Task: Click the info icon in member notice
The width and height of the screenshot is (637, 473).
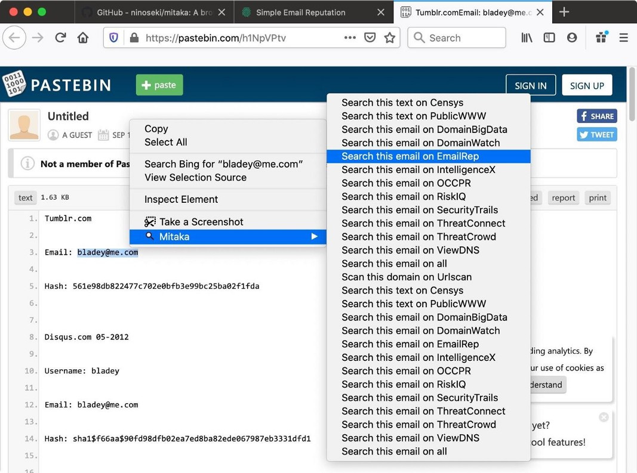Action: [x=27, y=163]
